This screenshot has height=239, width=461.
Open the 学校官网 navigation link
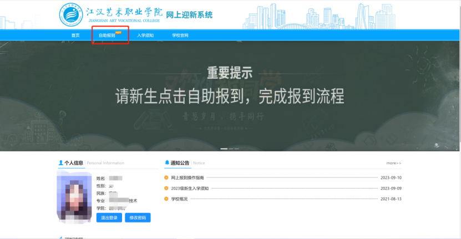click(x=180, y=35)
